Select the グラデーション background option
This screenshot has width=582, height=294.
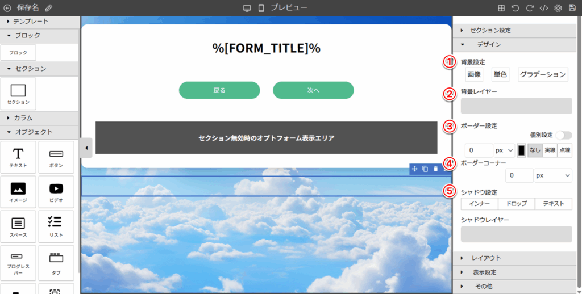[543, 74]
